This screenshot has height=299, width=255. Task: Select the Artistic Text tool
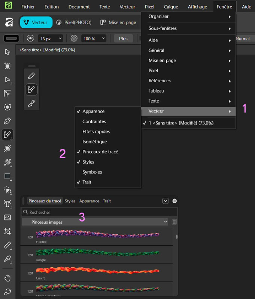(x=7, y=204)
